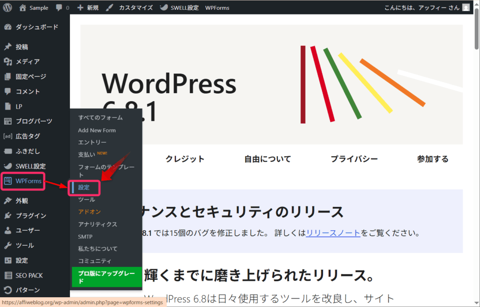
Task: Click the user avatar in admin bar
Action: pos(466,7)
